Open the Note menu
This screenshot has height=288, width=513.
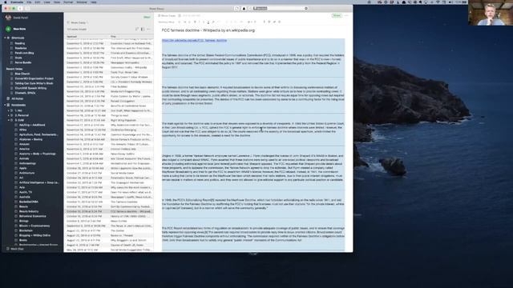57,2
